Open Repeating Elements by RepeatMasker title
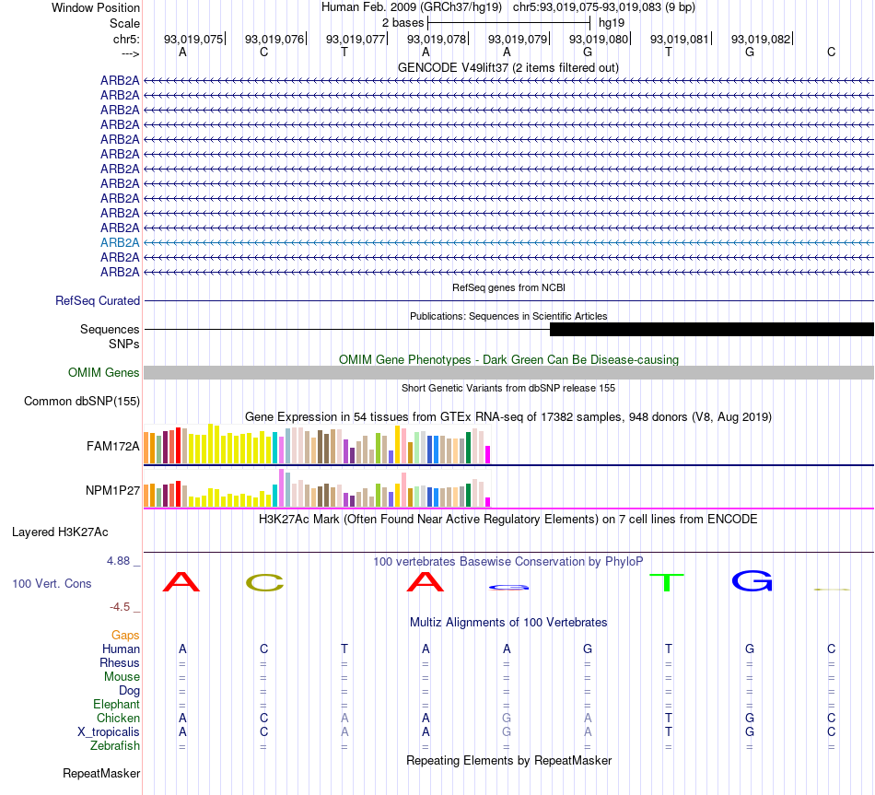The width and height of the screenshot is (875, 795). 508,760
